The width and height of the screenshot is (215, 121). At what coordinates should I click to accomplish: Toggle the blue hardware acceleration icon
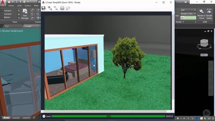197,118
